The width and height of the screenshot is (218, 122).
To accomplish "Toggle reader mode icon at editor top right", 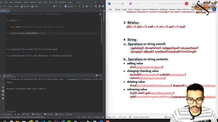I will pos(100,14).
